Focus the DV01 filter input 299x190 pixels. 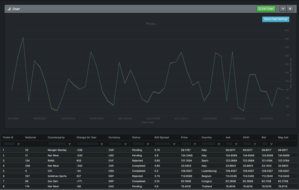(x=247, y=144)
